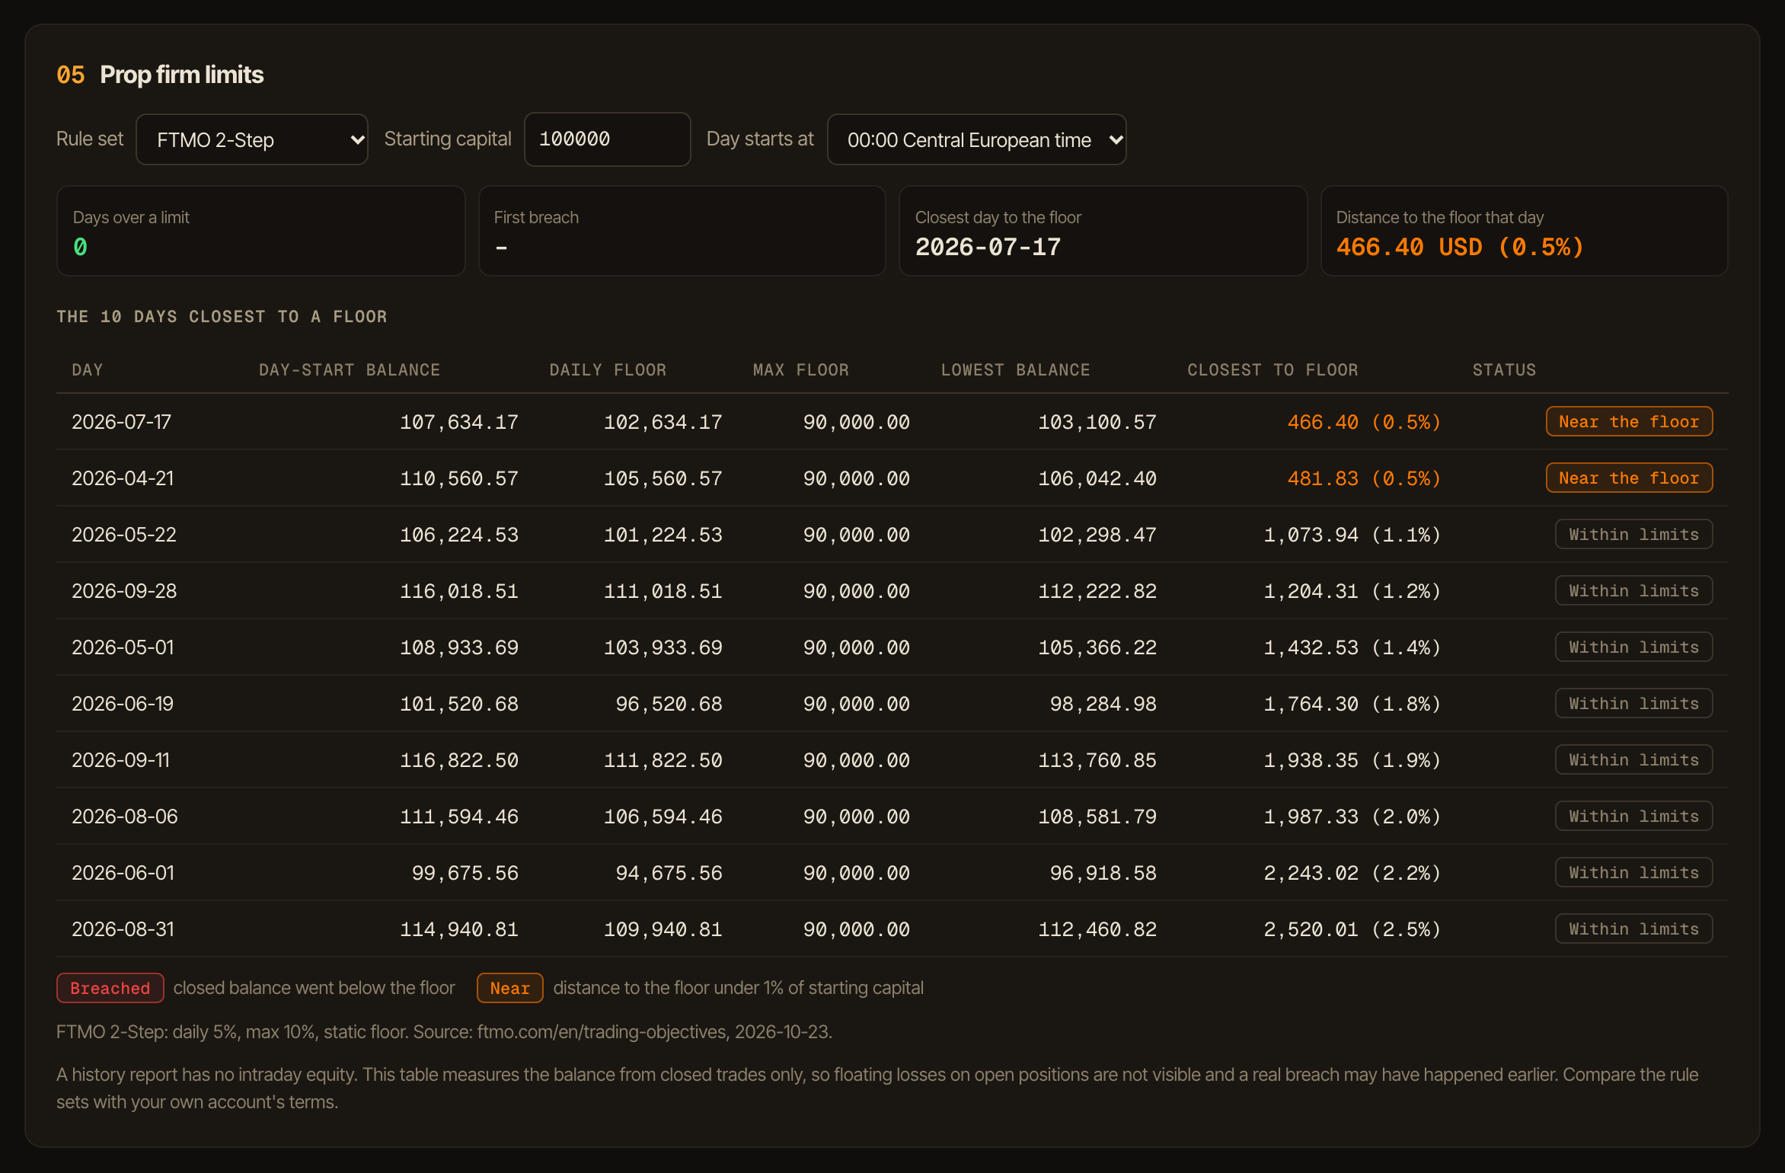This screenshot has width=1785, height=1173.
Task: Click the MAX FLOOR column header
Action: (800, 370)
